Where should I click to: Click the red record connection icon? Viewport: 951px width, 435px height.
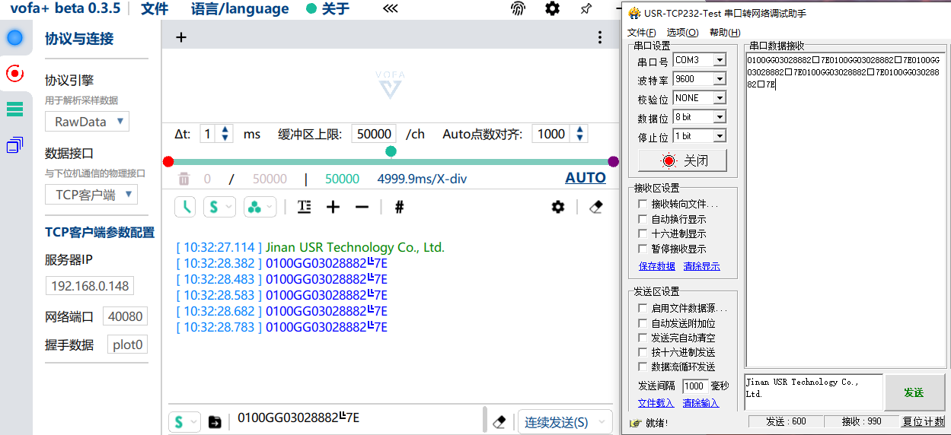pyautogui.click(x=14, y=73)
